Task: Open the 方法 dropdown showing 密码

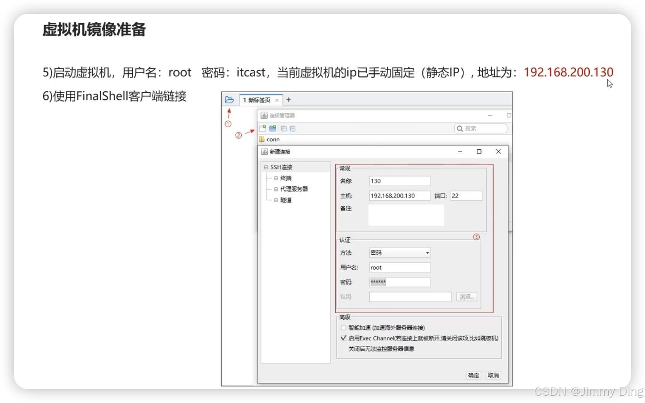Action: [x=400, y=253]
